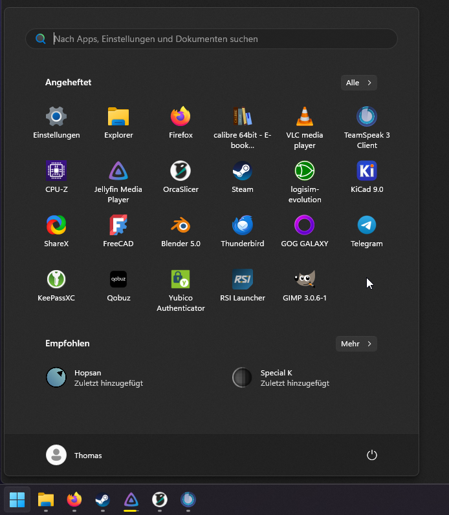Expand the 'Alle' apps list
Image resolution: width=449 pixels, height=515 pixels.
tap(358, 83)
